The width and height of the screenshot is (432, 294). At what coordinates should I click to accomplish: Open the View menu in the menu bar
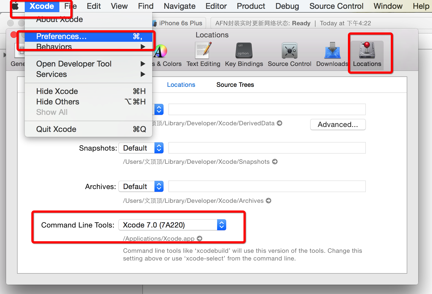tap(119, 6)
